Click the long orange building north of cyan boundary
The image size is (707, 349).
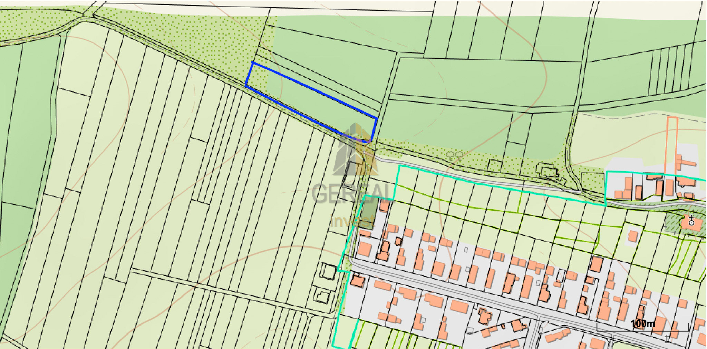tap(686, 162)
